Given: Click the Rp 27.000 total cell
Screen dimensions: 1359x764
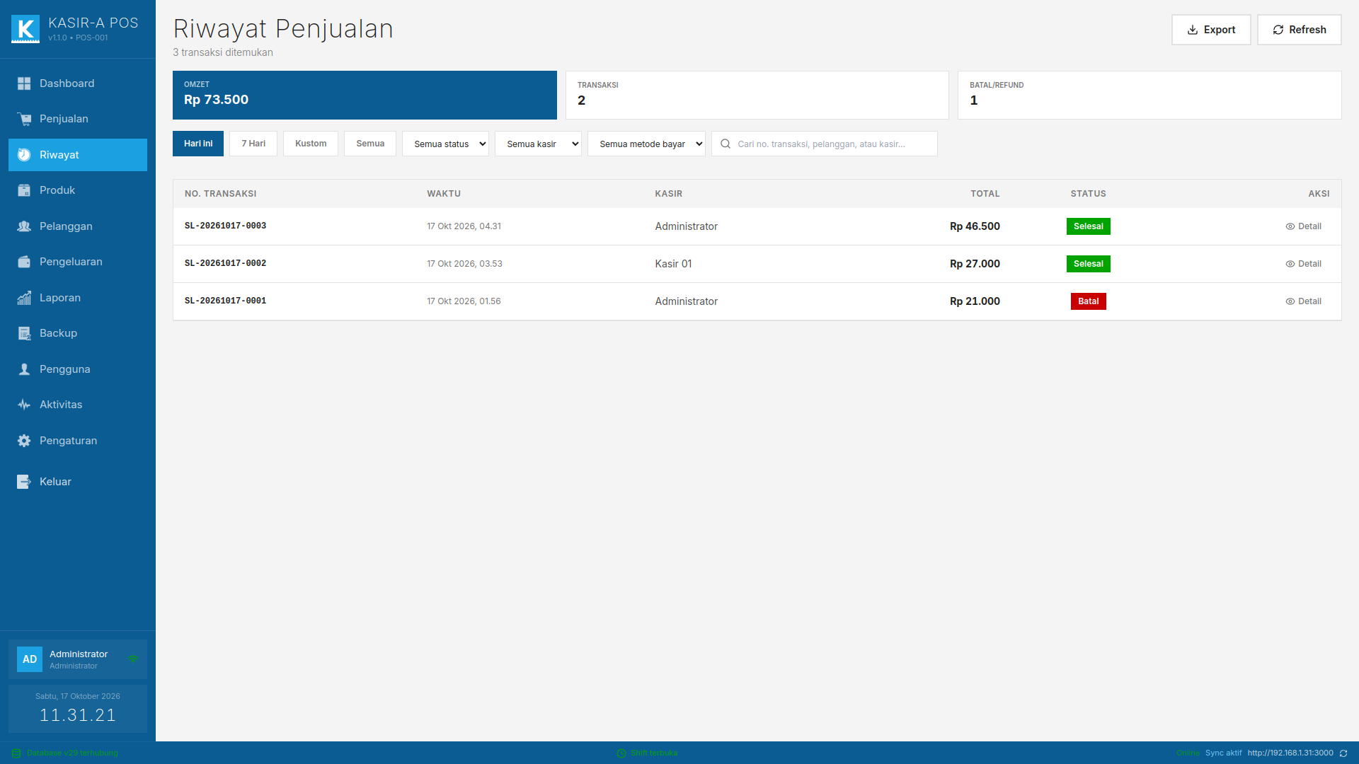Looking at the screenshot, I should [975, 264].
